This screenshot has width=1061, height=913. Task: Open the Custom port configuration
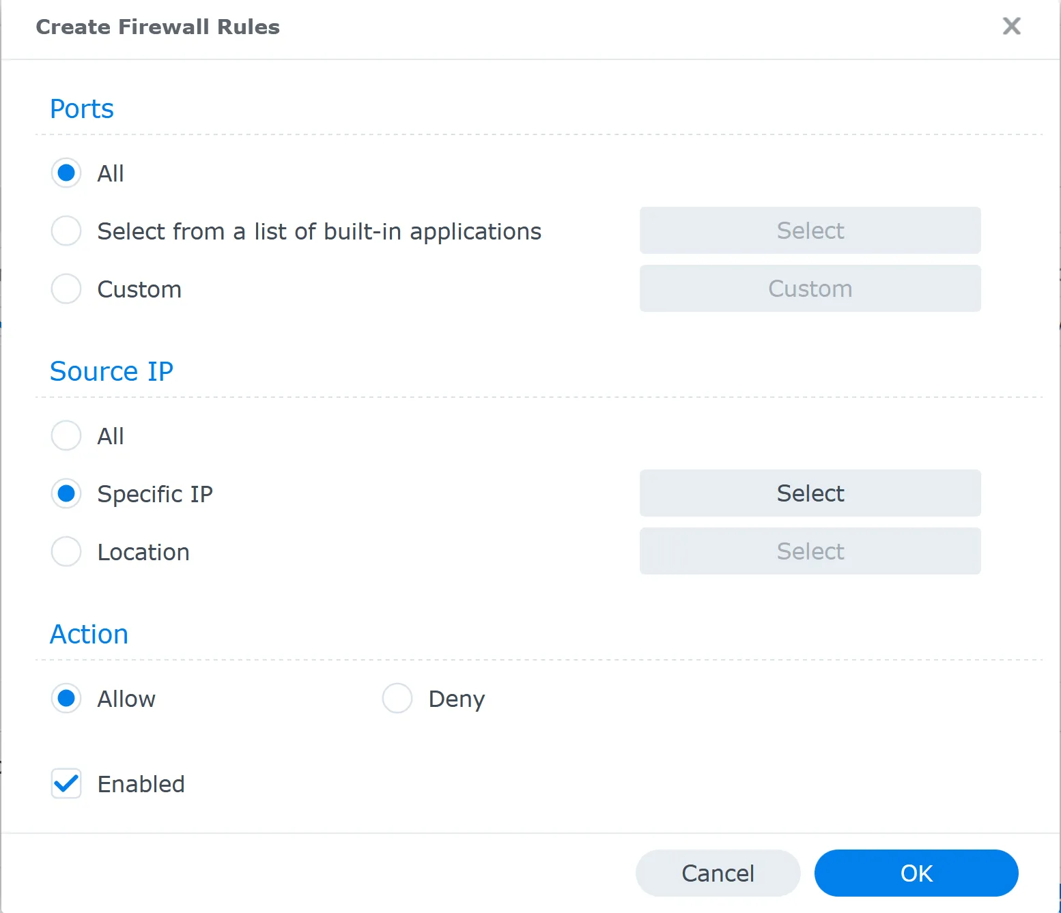click(810, 288)
